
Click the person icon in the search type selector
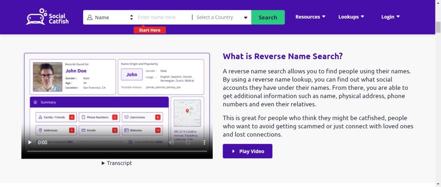click(90, 18)
